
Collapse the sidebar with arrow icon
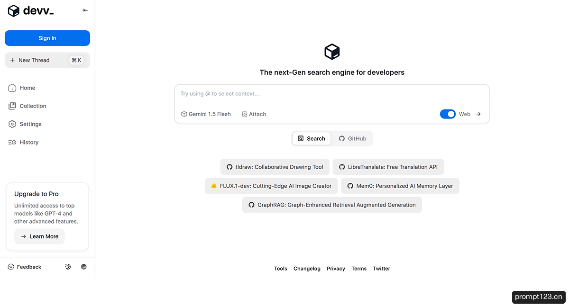[x=85, y=10]
